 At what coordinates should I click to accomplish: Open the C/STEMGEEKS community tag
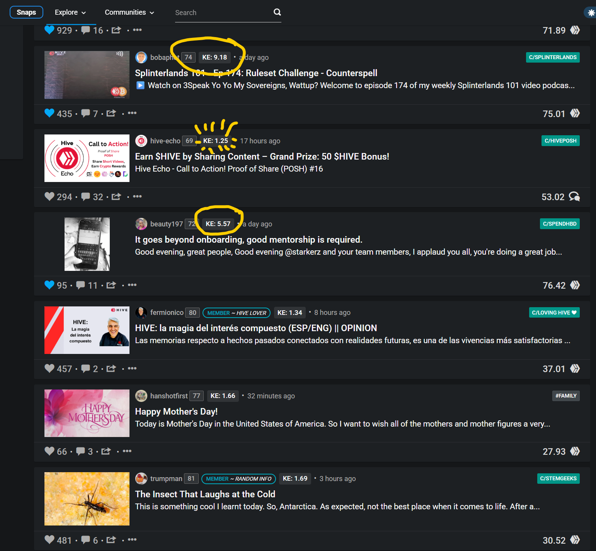tap(558, 478)
